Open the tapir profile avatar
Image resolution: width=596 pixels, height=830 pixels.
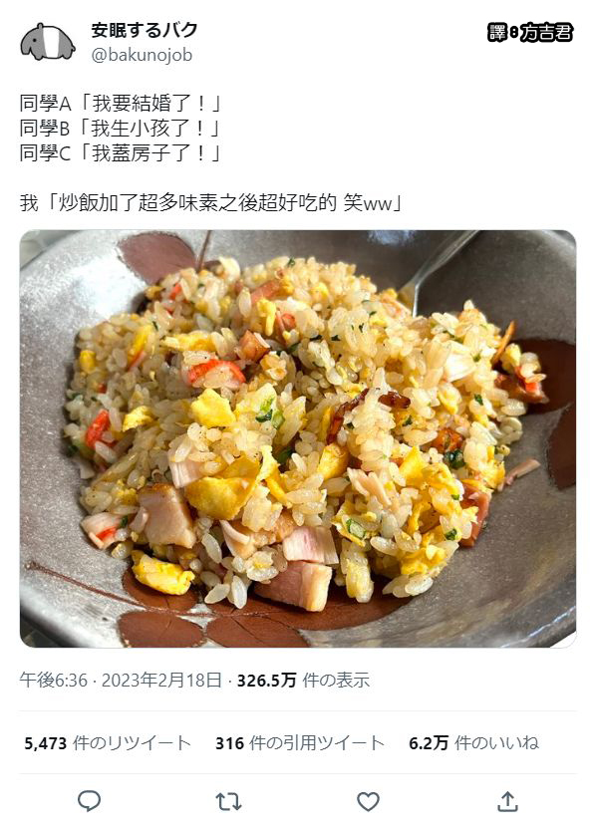[x=47, y=42]
